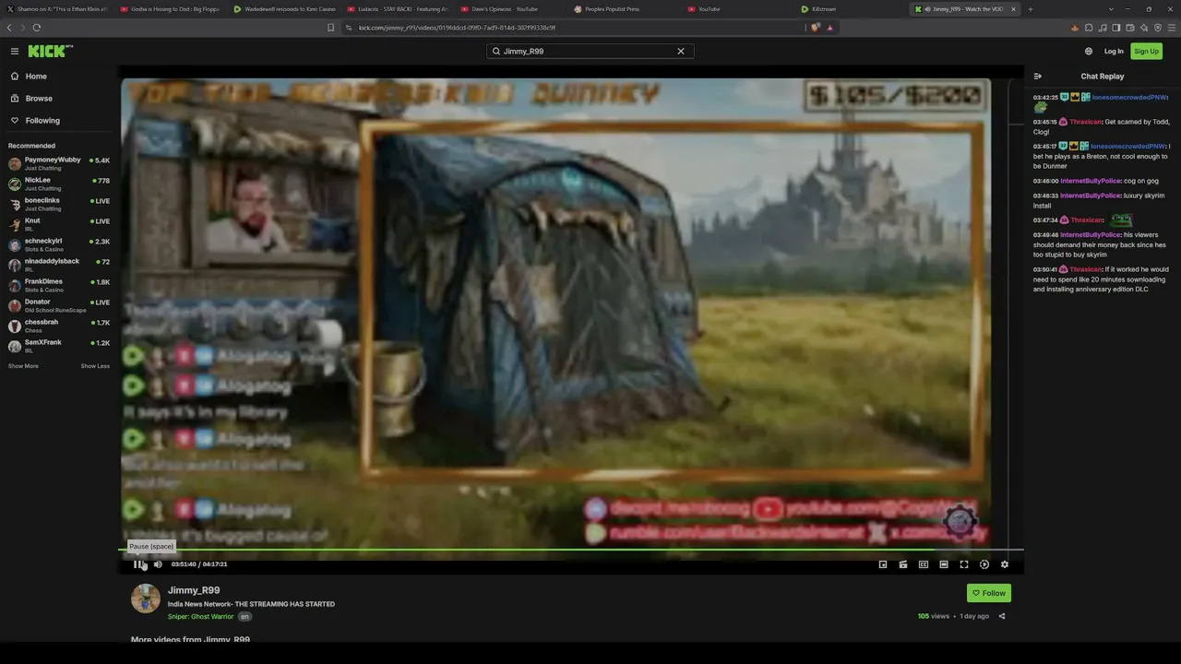The height and width of the screenshot is (664, 1181).
Task: Select ninadaddyisback channel avatar
Action: (15, 266)
